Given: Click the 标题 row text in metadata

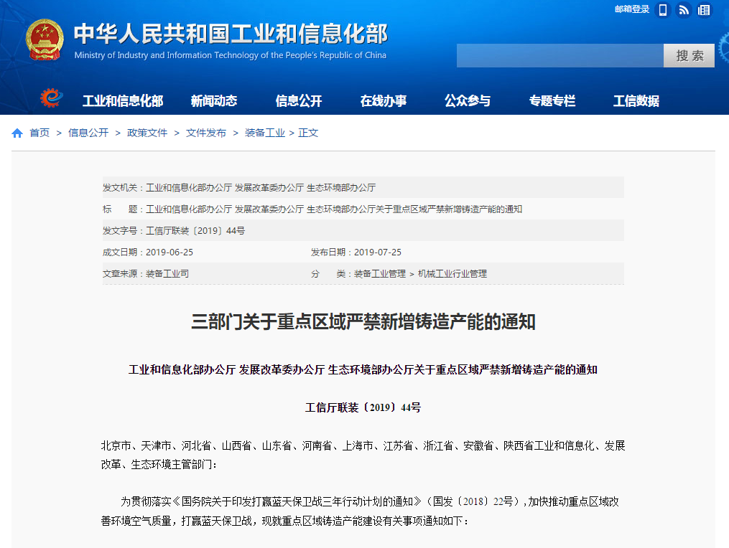Looking at the screenshot, I should (x=312, y=209).
